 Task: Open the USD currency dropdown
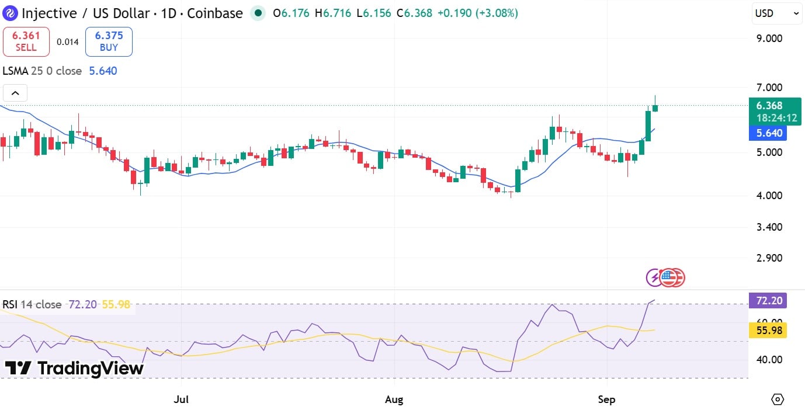click(777, 13)
